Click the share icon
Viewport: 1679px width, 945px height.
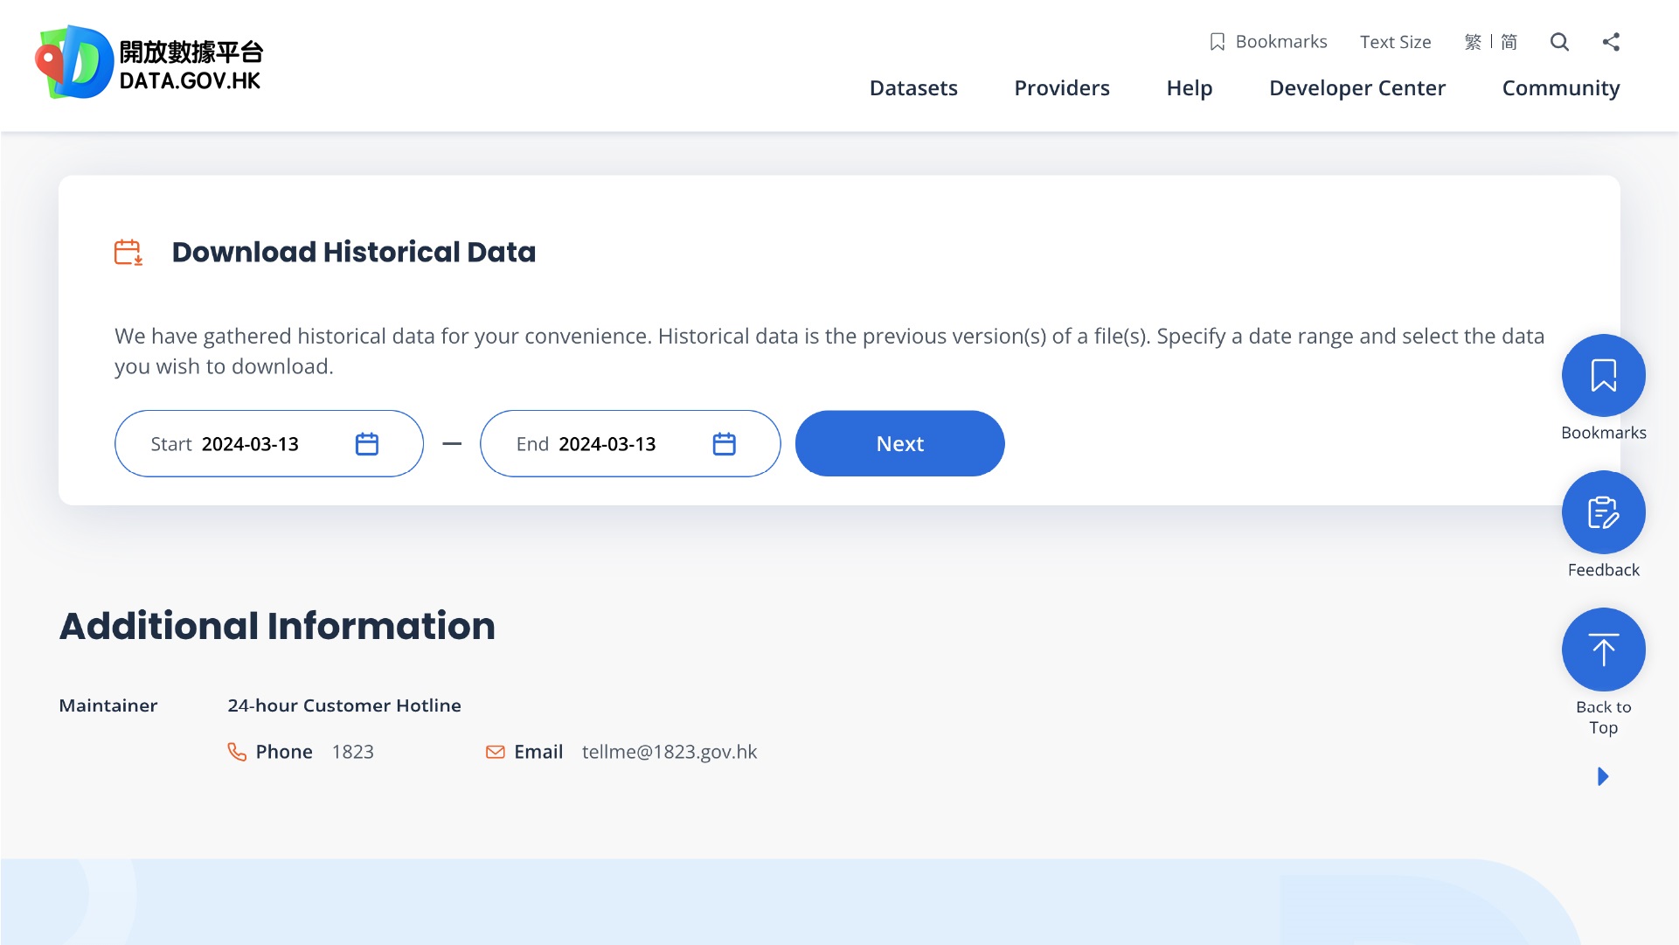tap(1612, 42)
